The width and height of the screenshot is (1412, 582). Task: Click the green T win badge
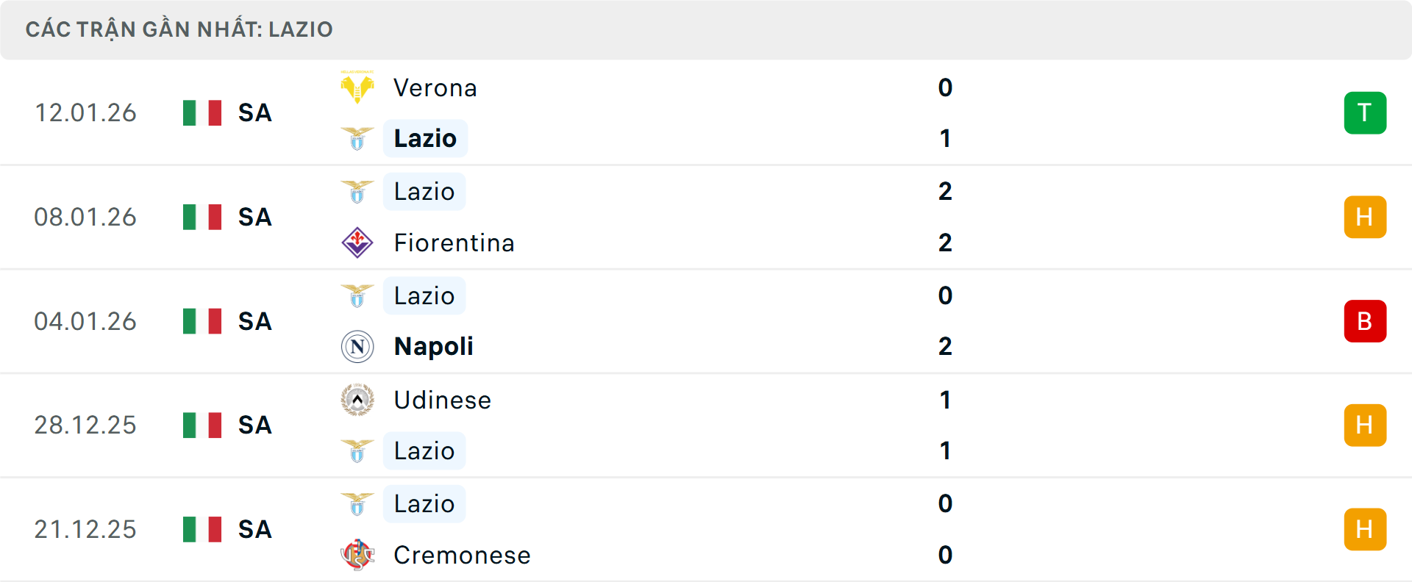1365,113
